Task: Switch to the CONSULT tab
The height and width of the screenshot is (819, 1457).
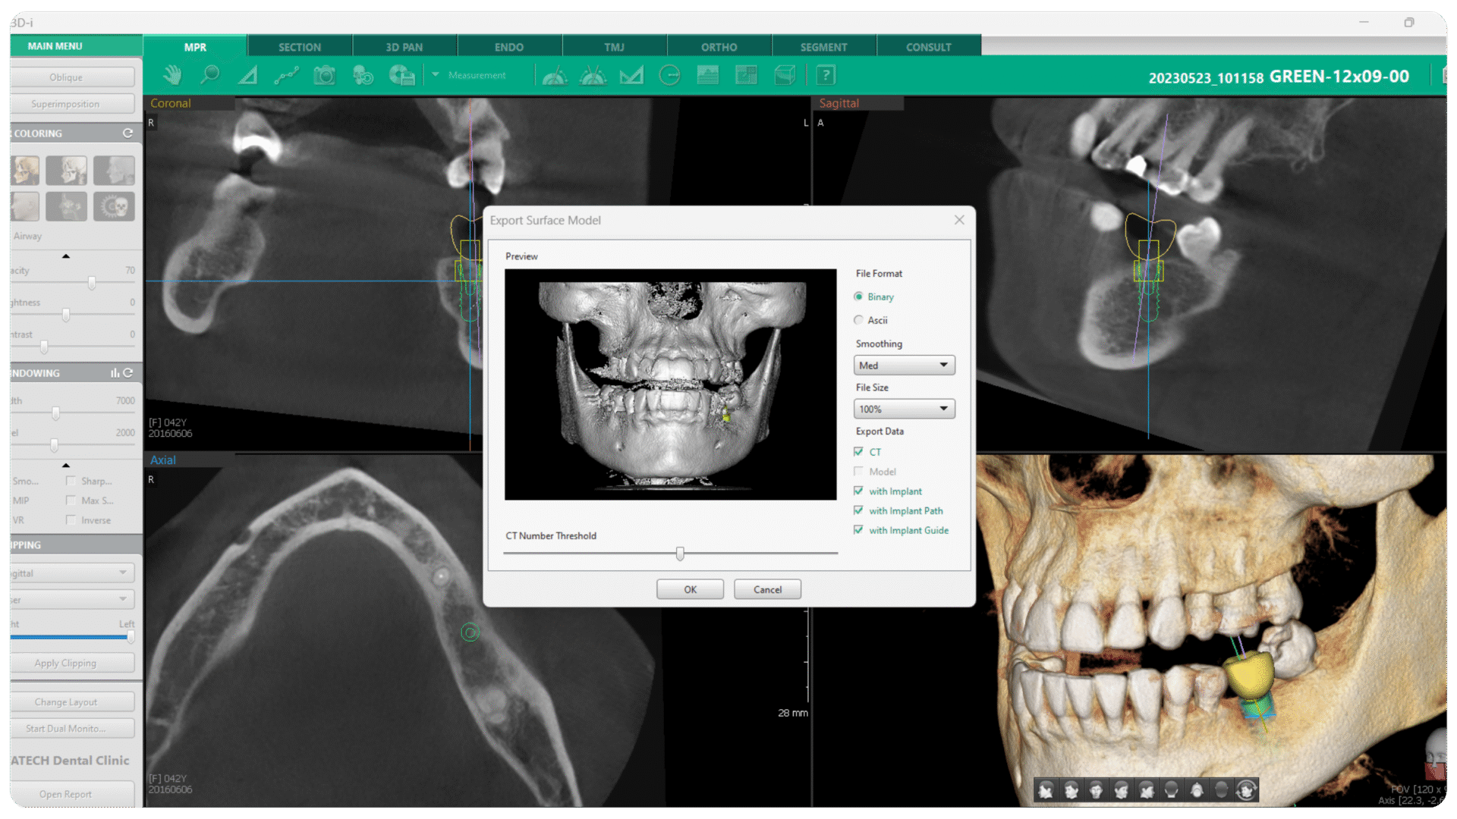Action: click(929, 47)
